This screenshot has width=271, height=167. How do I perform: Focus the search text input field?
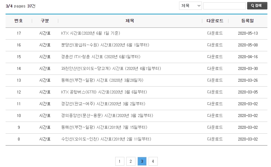pyautogui.click(x=224, y=6)
